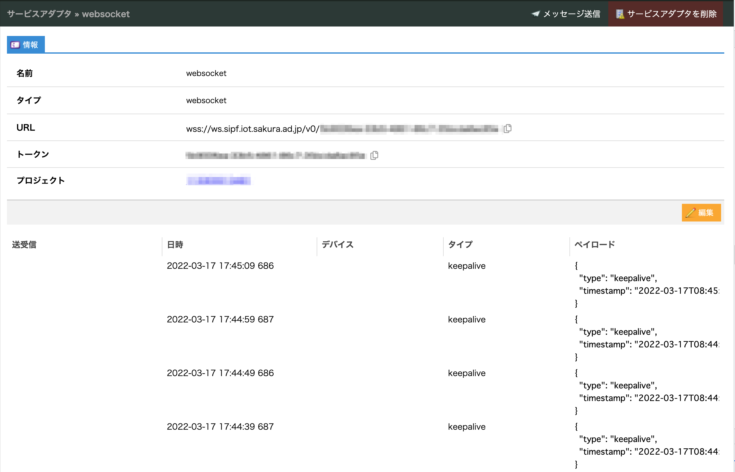Click the 送受信 column header
The width and height of the screenshot is (735, 472).
(x=24, y=245)
